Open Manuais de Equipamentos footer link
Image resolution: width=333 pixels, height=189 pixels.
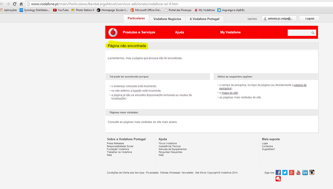point(173,149)
